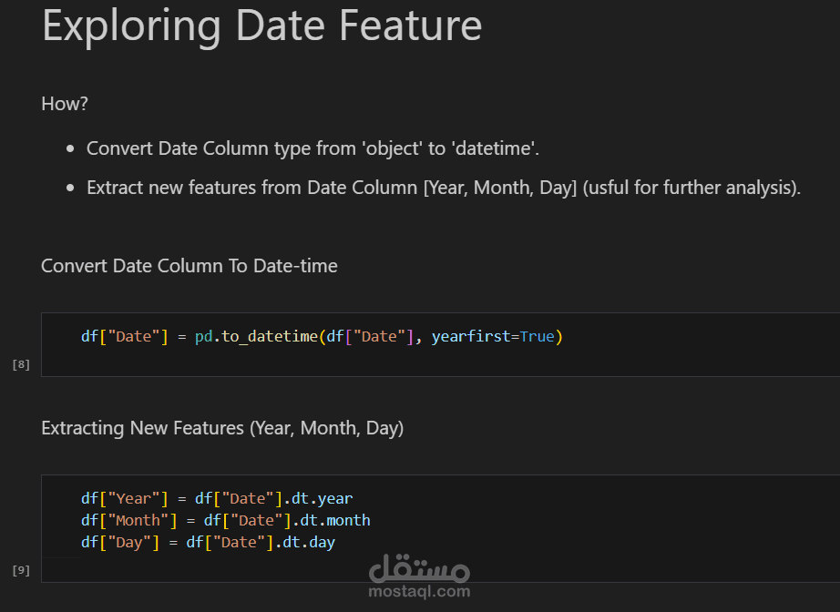
Task: Click the bullet about extracting new features
Action: tap(443, 188)
